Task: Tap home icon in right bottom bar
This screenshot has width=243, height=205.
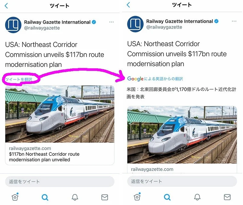Action: point(137,197)
